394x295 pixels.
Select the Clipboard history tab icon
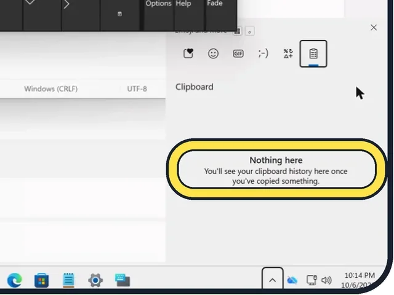tap(313, 53)
